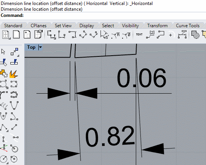The image size is (206, 165).
Task: Pick the pointer selection arrow tool
Action: (x=3, y=52)
